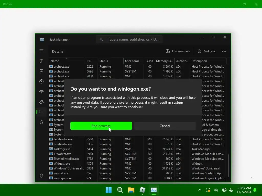The height and width of the screenshot is (196, 262).
Task: Show hidden system tray icons
Action: (x=200, y=190)
